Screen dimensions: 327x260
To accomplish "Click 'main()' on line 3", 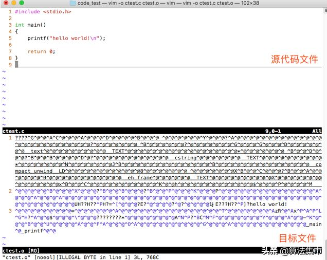I will point(37,25).
